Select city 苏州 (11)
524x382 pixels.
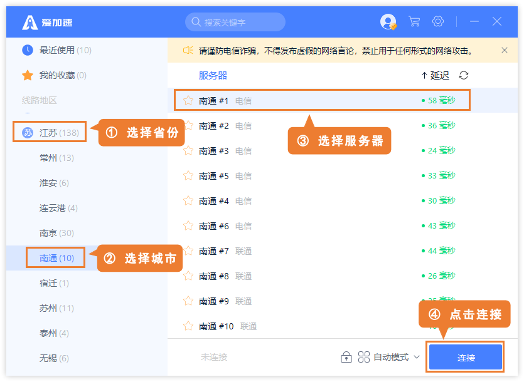56,308
